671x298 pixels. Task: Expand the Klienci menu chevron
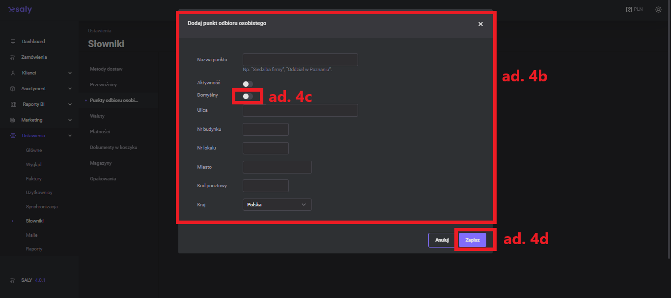[70, 73]
